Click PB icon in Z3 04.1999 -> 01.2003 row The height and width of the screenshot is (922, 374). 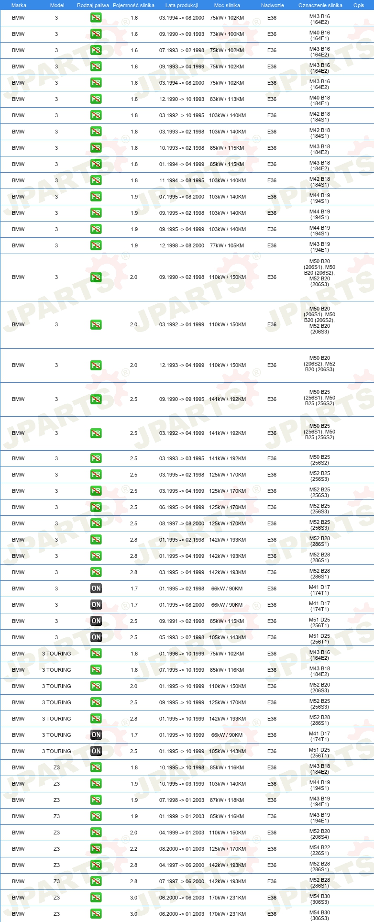point(96,833)
